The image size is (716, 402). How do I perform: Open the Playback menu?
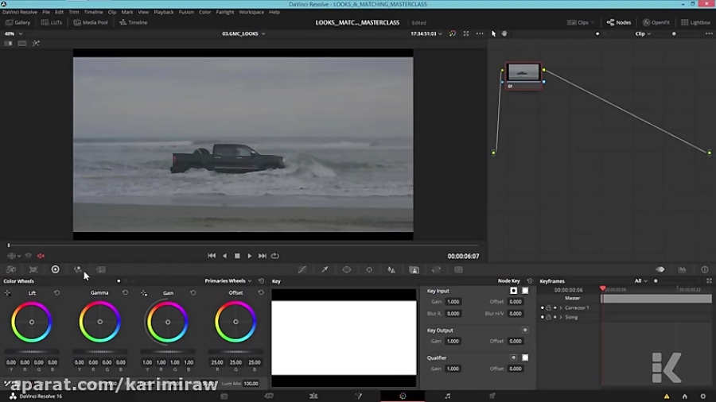164,12
